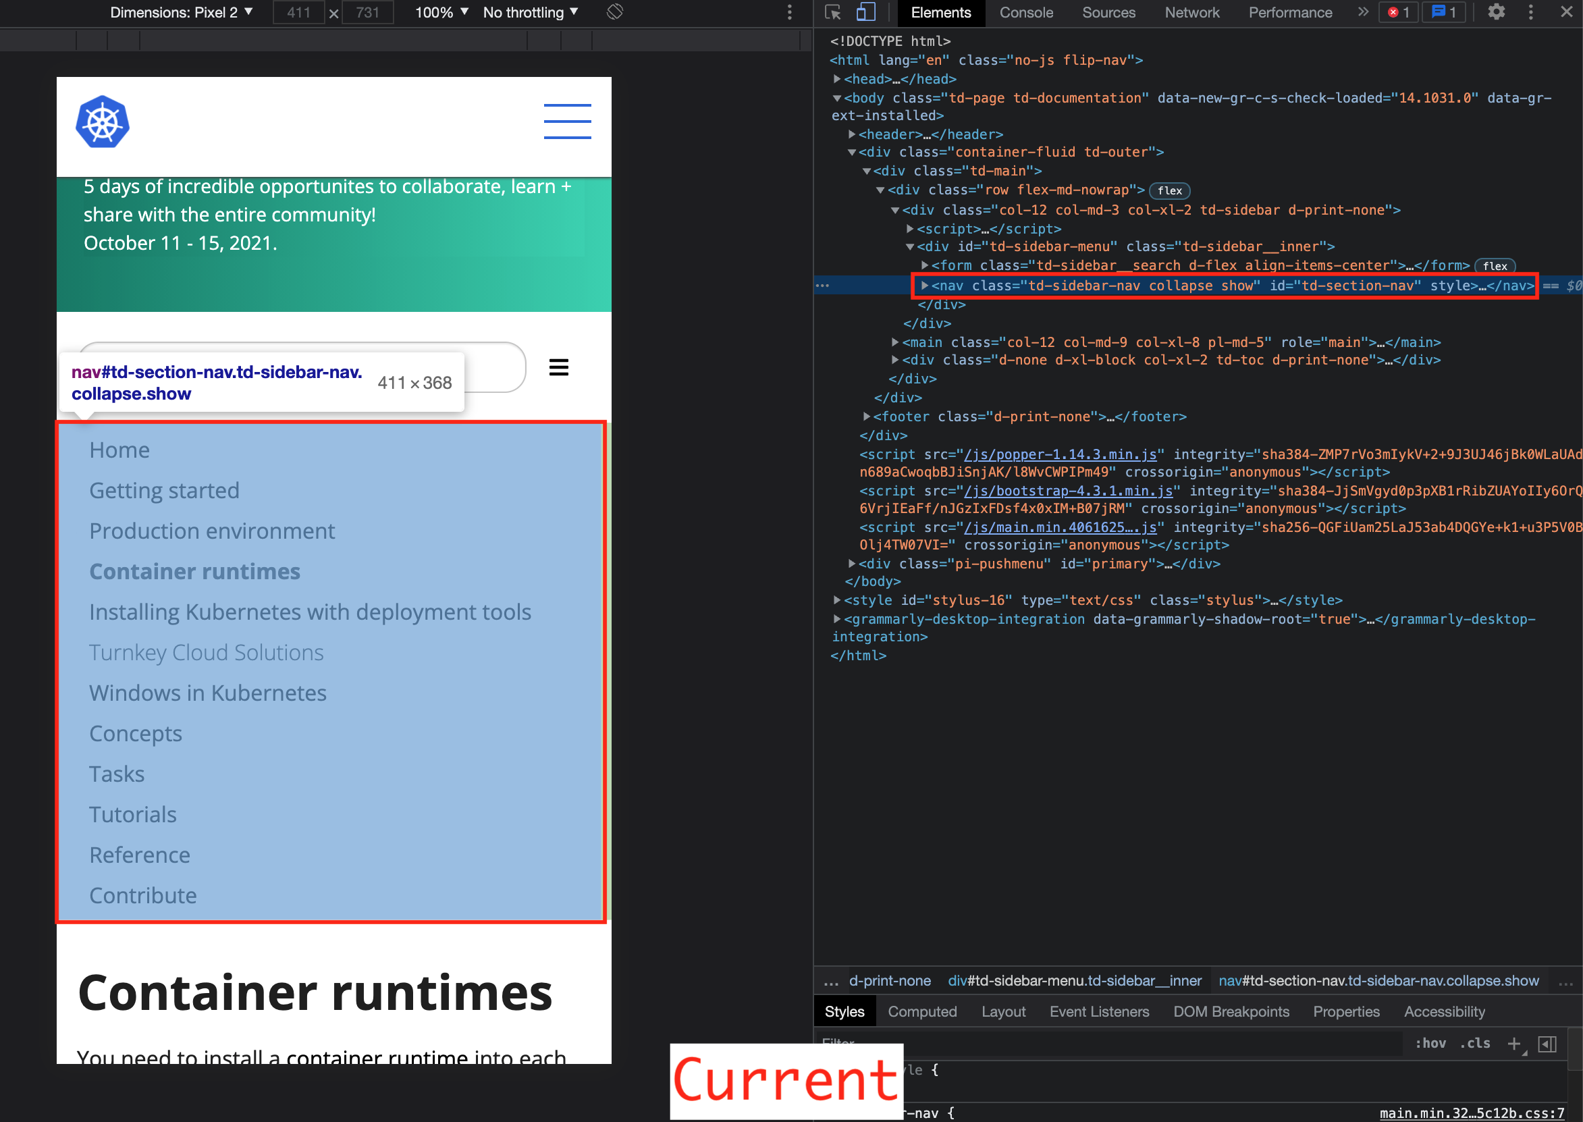Click the error counter badge icon
Viewport: 1583px width, 1122px height.
1398,12
